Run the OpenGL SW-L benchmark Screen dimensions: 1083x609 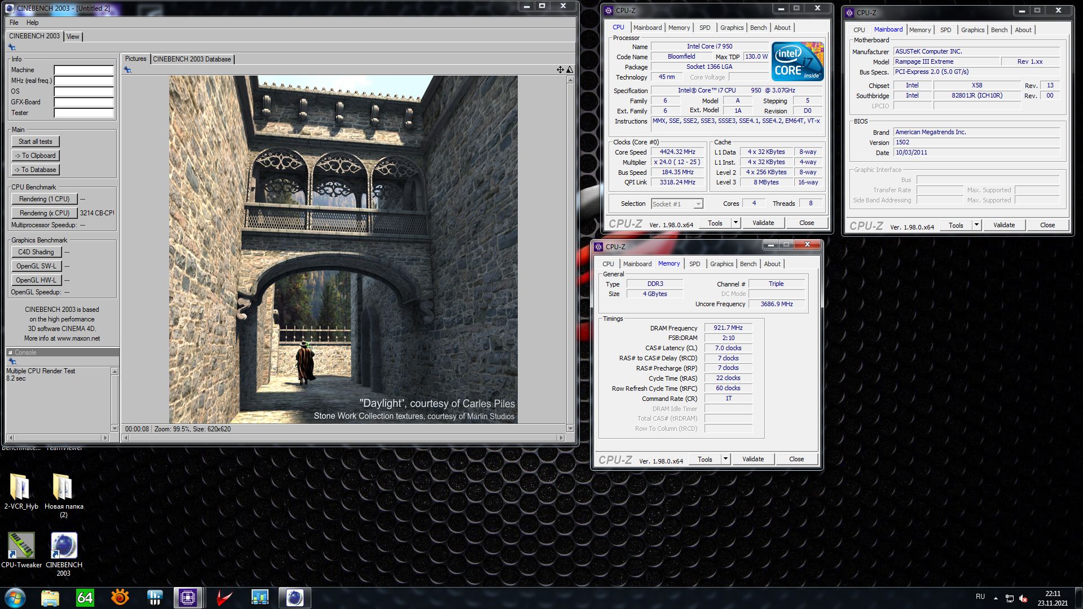[x=36, y=266]
